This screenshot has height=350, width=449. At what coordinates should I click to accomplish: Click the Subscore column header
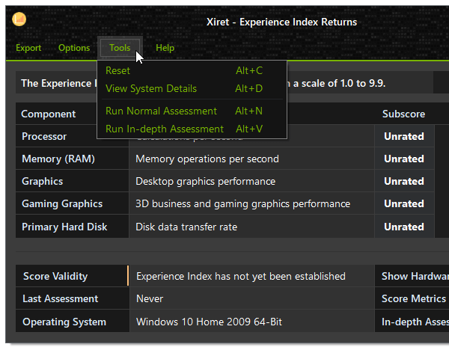[x=404, y=114]
